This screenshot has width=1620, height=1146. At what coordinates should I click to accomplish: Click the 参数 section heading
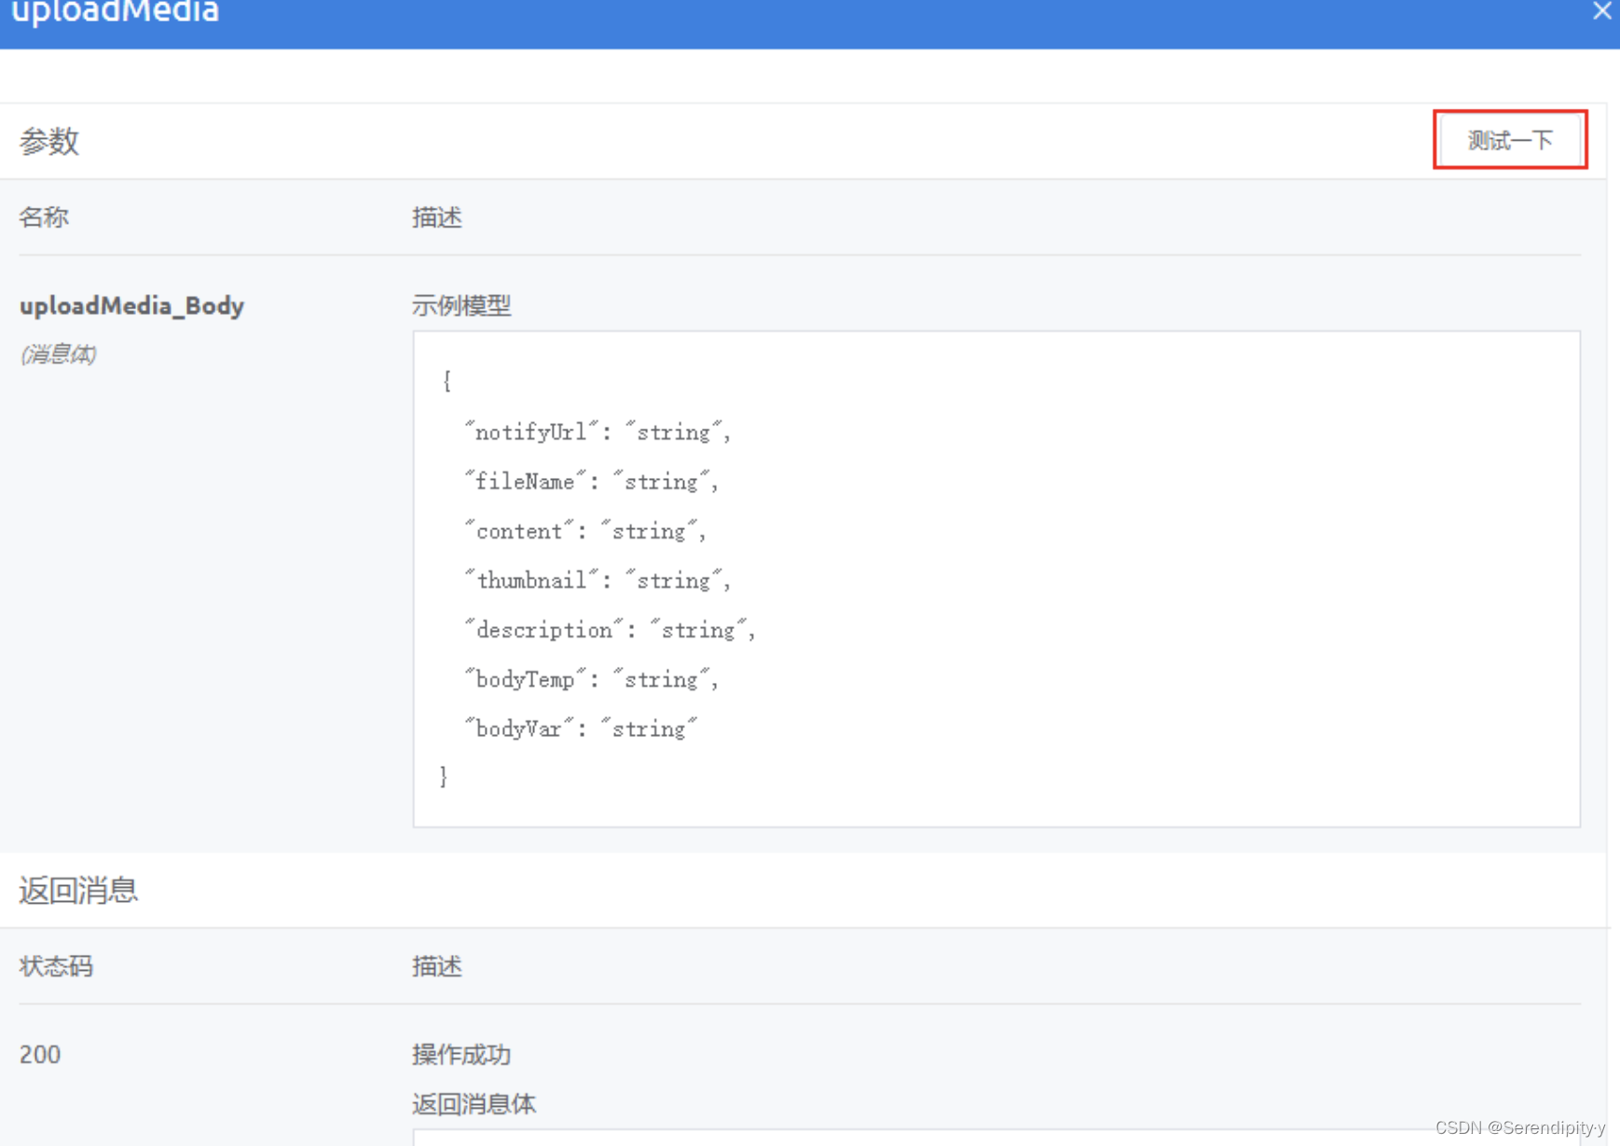point(49,142)
